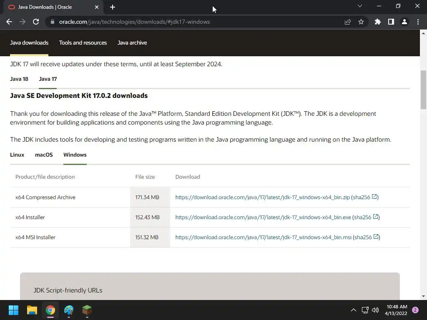Go back to the previous page
The image size is (427, 320).
point(9,22)
